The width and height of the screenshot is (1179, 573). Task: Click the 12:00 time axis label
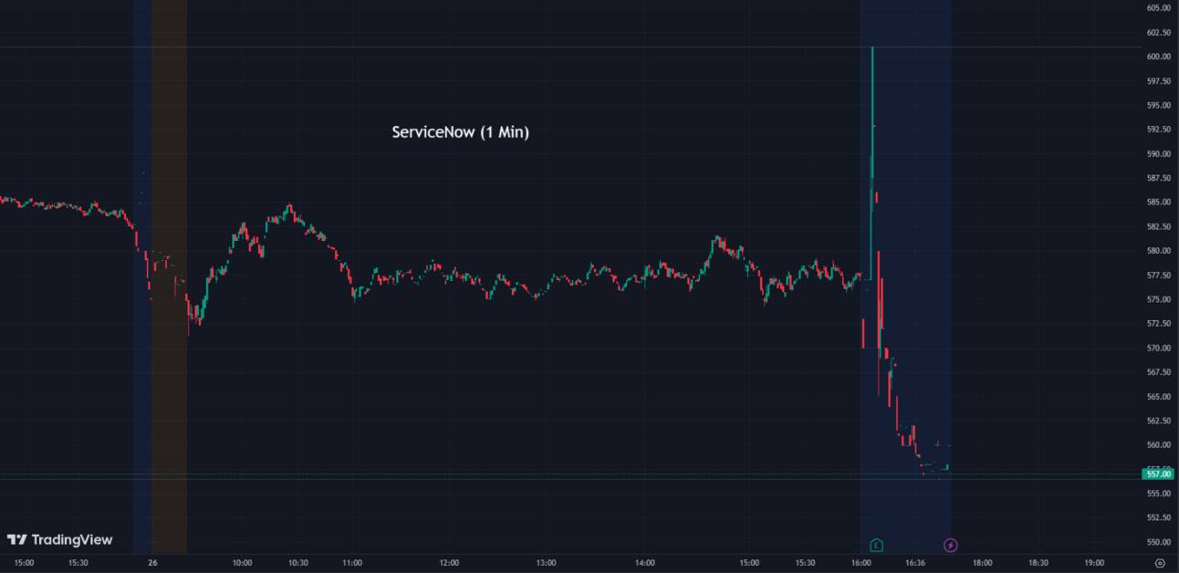pyautogui.click(x=449, y=563)
